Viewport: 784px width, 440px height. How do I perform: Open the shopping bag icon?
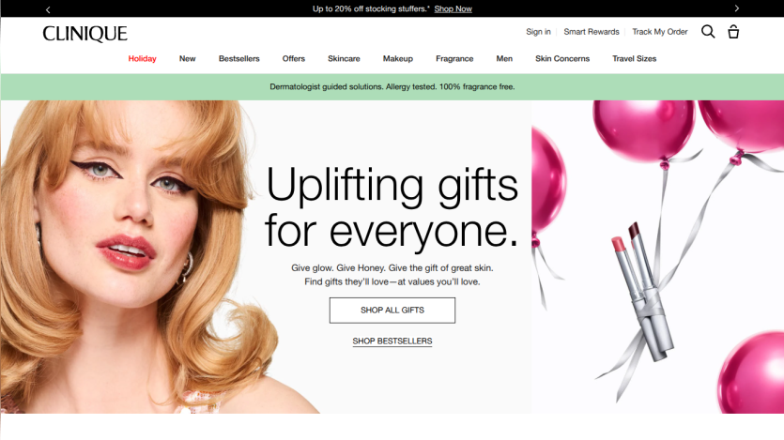(733, 32)
